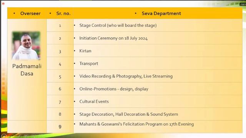This screenshot has width=246, height=138.
Task: Click the name 'Padmamali Dasa'
Action: click(x=27, y=70)
